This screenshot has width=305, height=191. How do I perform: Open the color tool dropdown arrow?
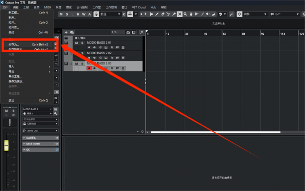click(225, 14)
